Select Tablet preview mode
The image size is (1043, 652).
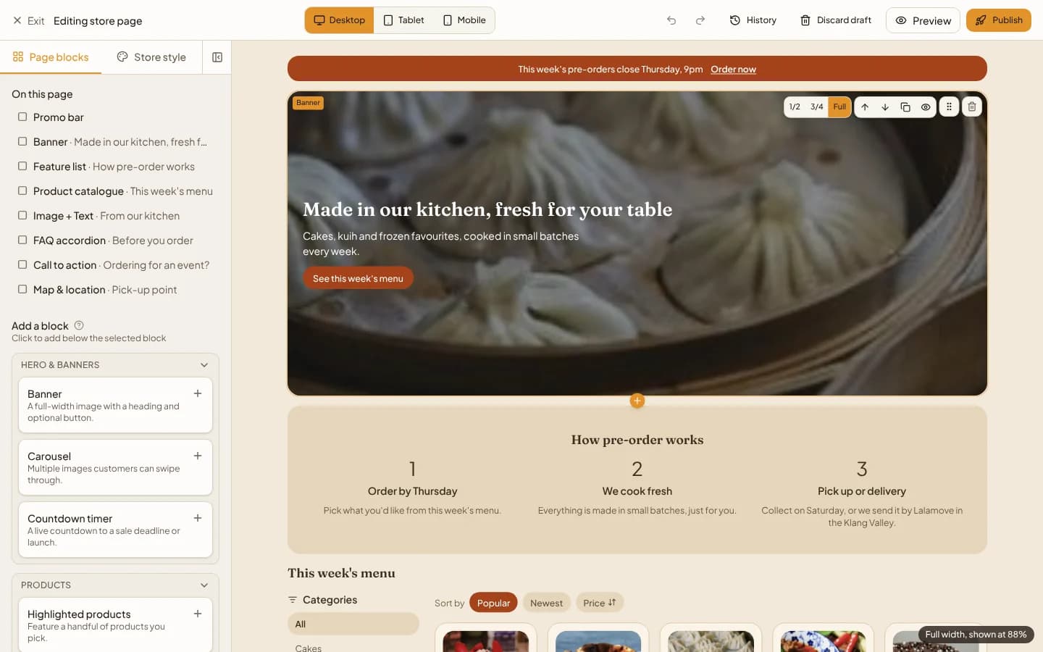click(x=403, y=20)
